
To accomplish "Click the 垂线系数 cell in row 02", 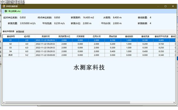I will point(129,44).
